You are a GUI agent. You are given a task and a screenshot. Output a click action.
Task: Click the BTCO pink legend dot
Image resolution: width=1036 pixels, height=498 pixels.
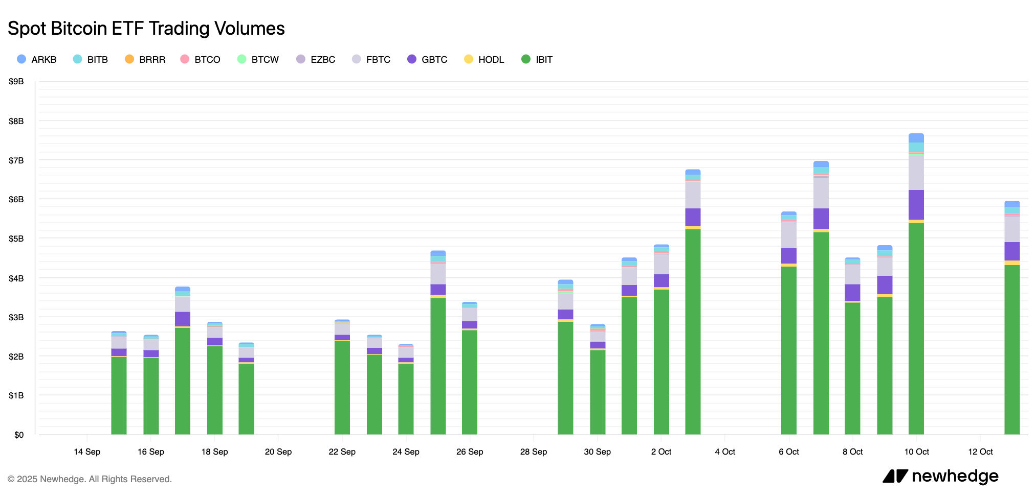pyautogui.click(x=184, y=59)
